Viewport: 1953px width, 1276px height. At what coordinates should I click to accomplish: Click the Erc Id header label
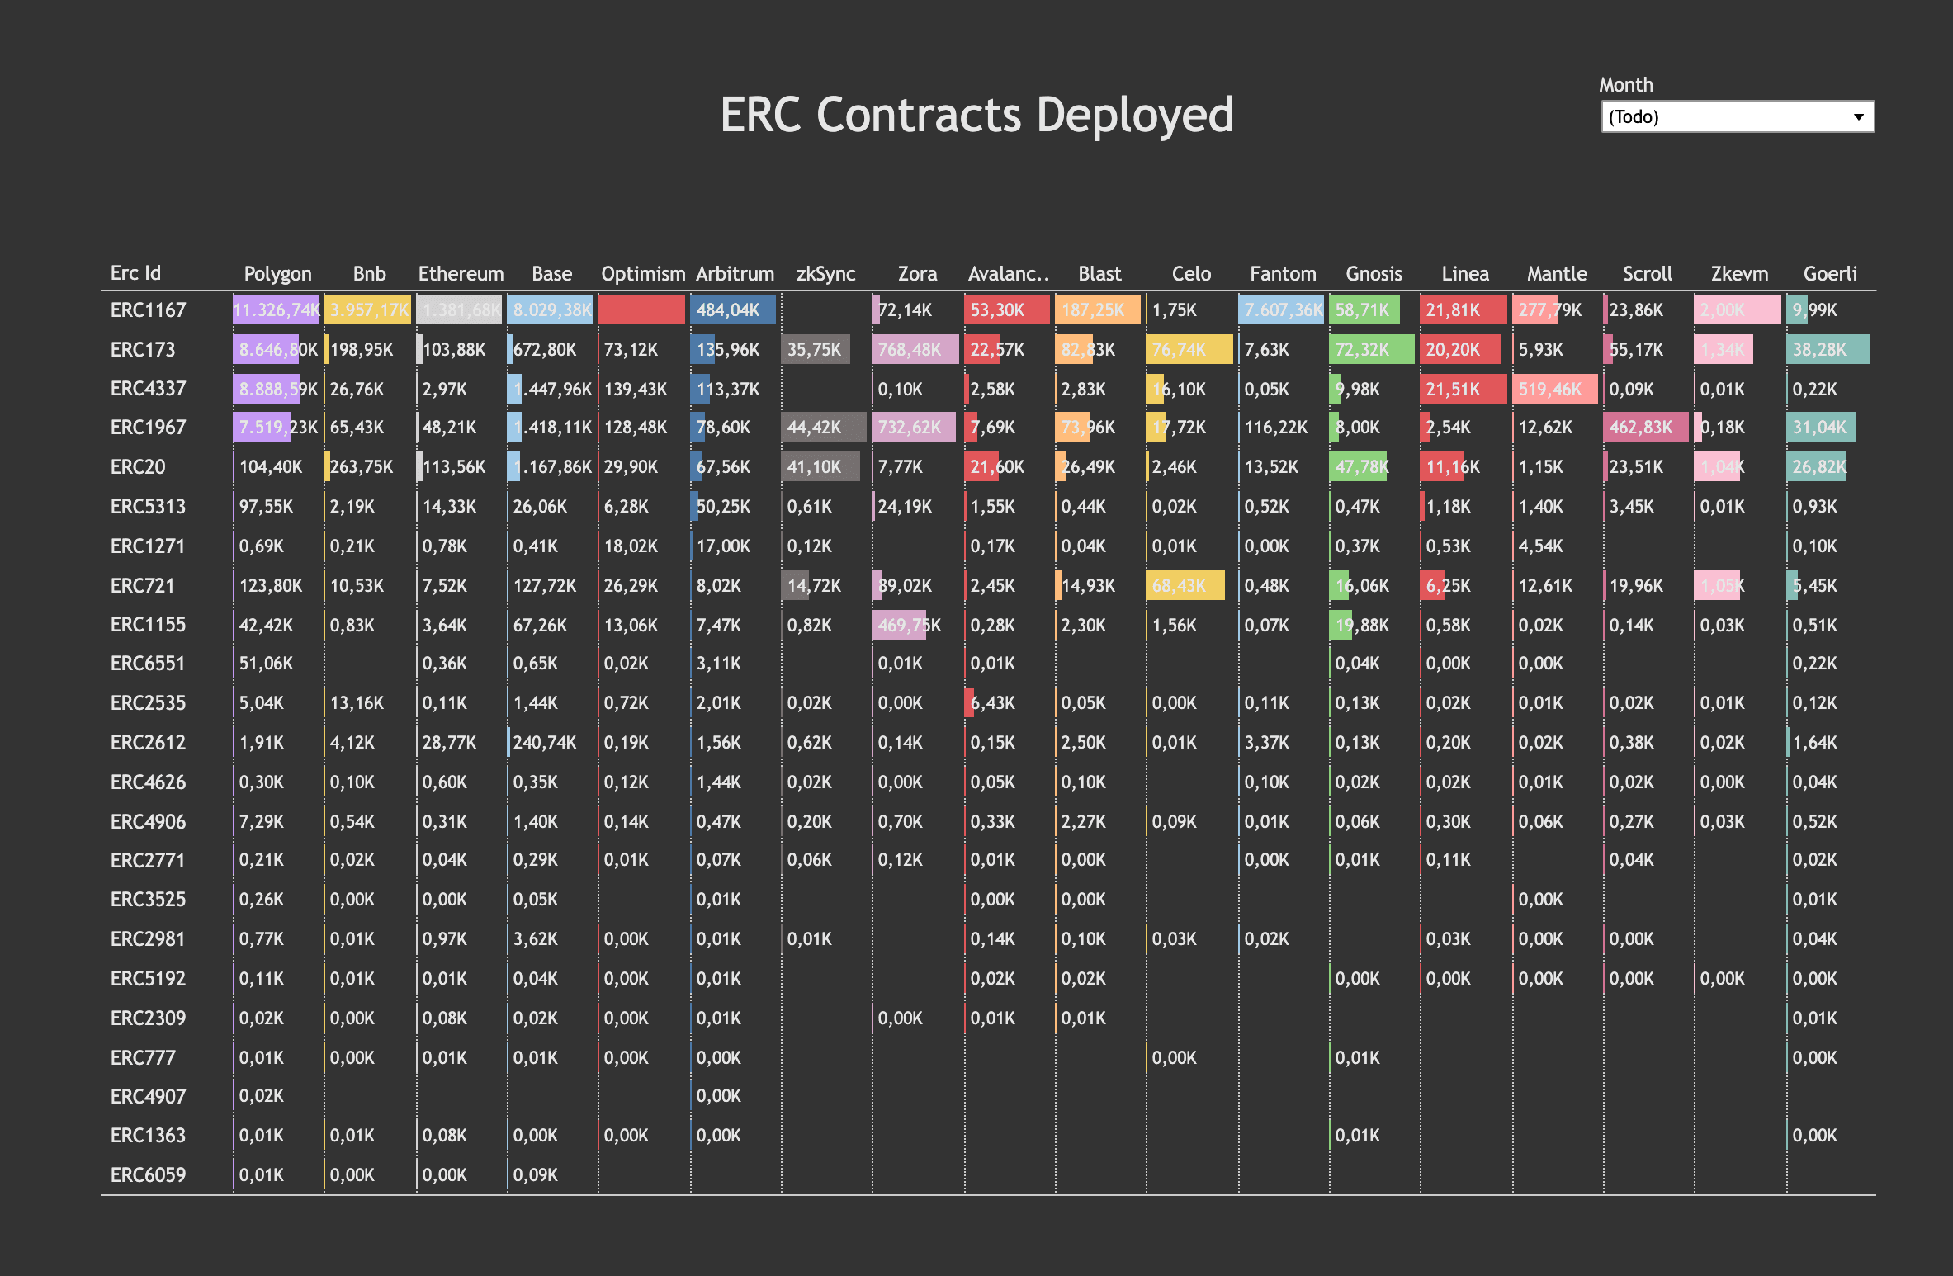point(135,273)
